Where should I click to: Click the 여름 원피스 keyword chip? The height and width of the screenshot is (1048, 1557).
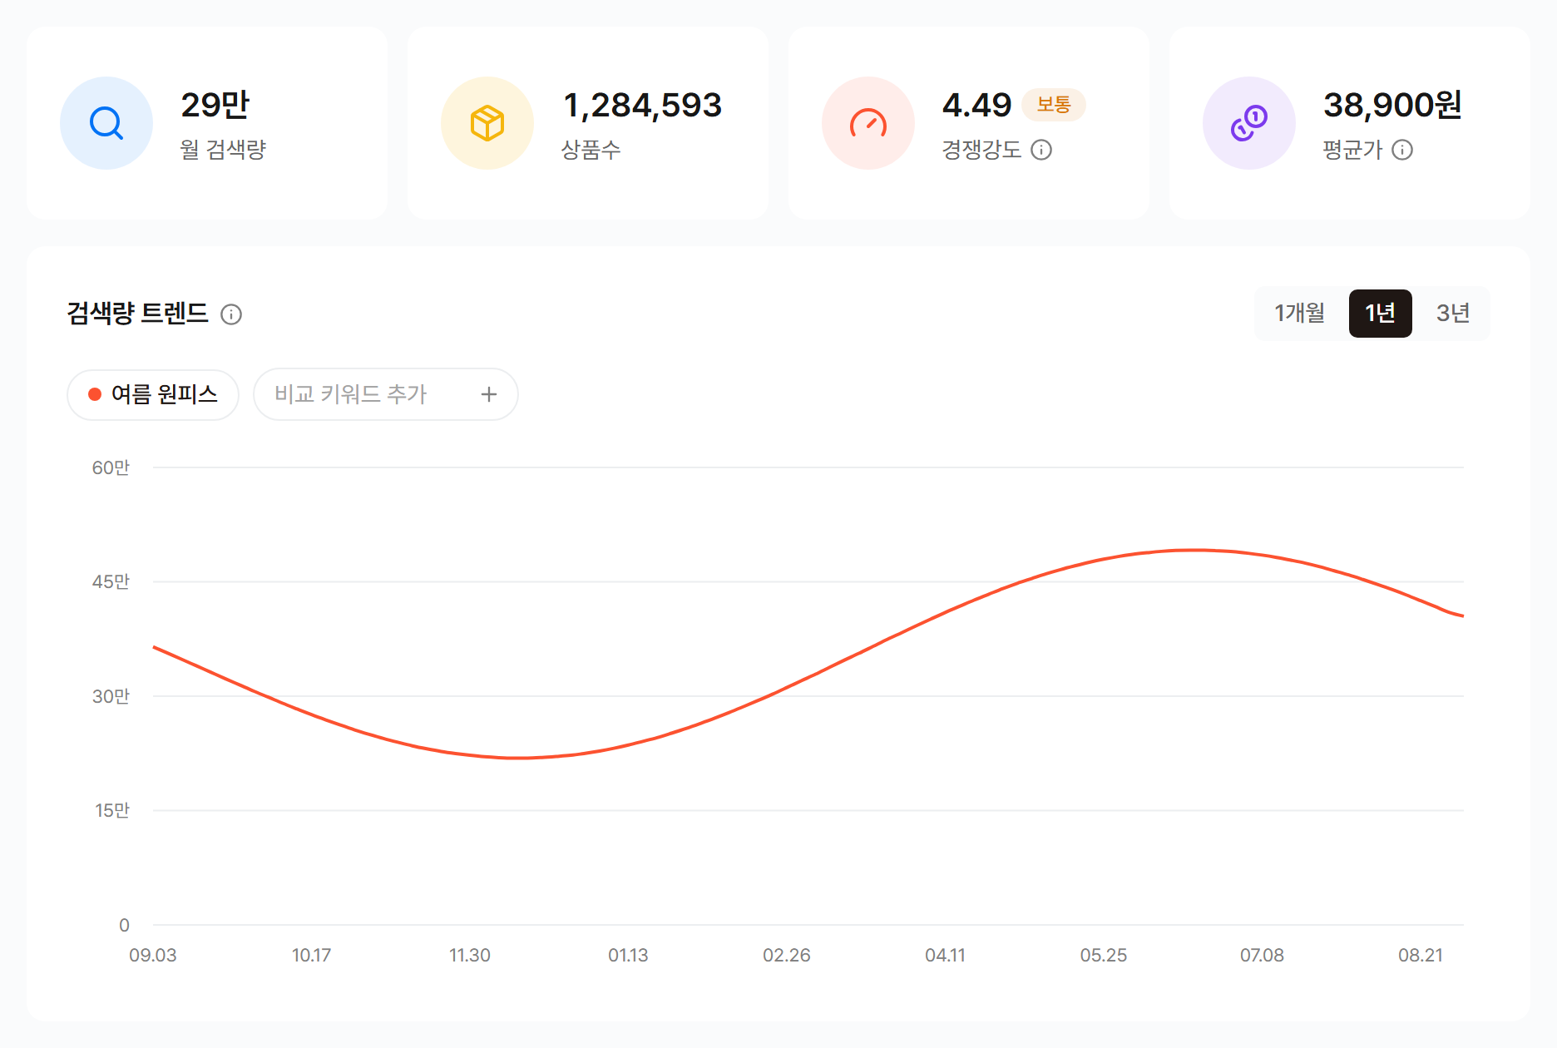coord(153,394)
